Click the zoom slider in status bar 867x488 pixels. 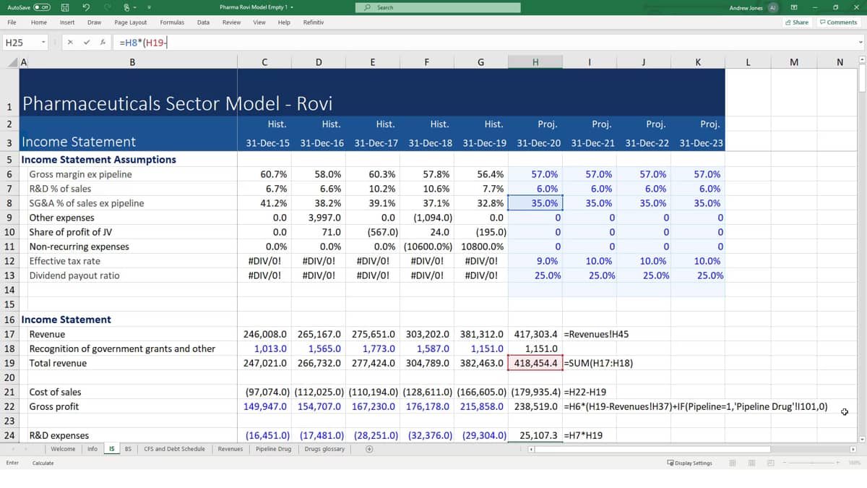[813, 463]
